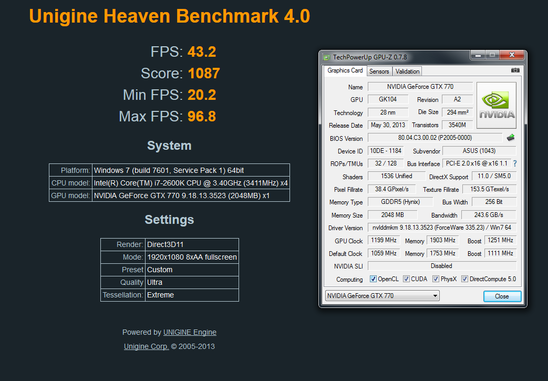Click the Revision field showing A2
The height and width of the screenshot is (381, 548).
(x=457, y=99)
